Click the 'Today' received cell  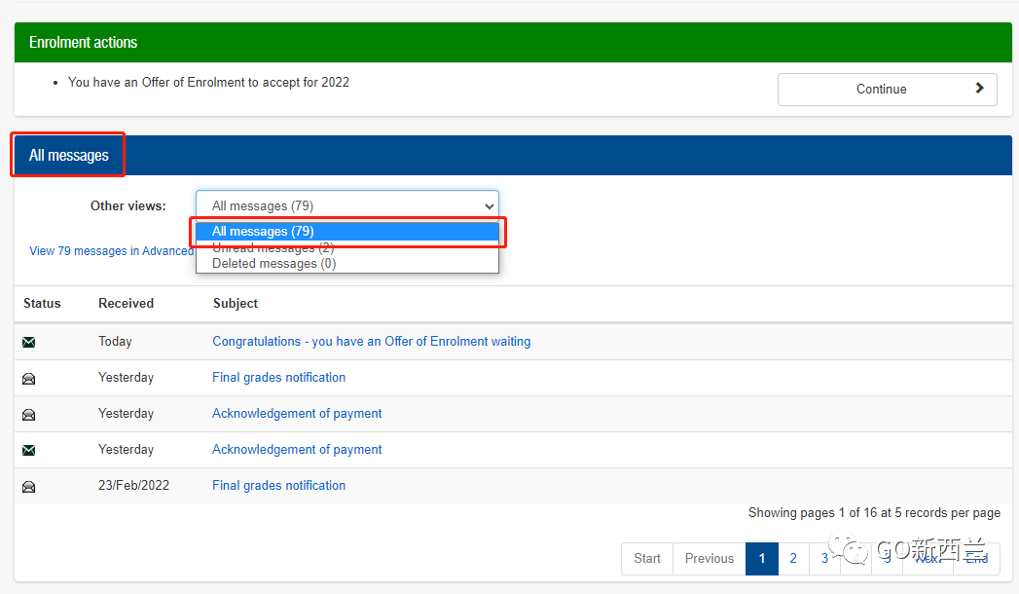115,341
